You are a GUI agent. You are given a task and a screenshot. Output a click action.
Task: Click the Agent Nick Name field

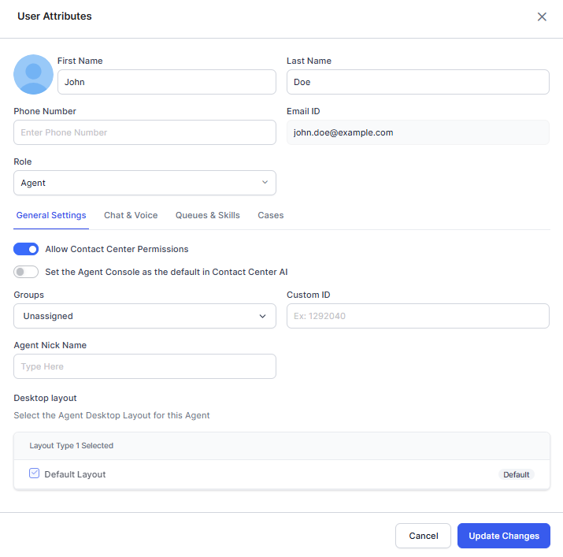[145, 366]
